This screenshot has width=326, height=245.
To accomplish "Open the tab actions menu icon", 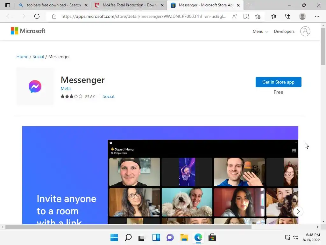I will (8, 5).
